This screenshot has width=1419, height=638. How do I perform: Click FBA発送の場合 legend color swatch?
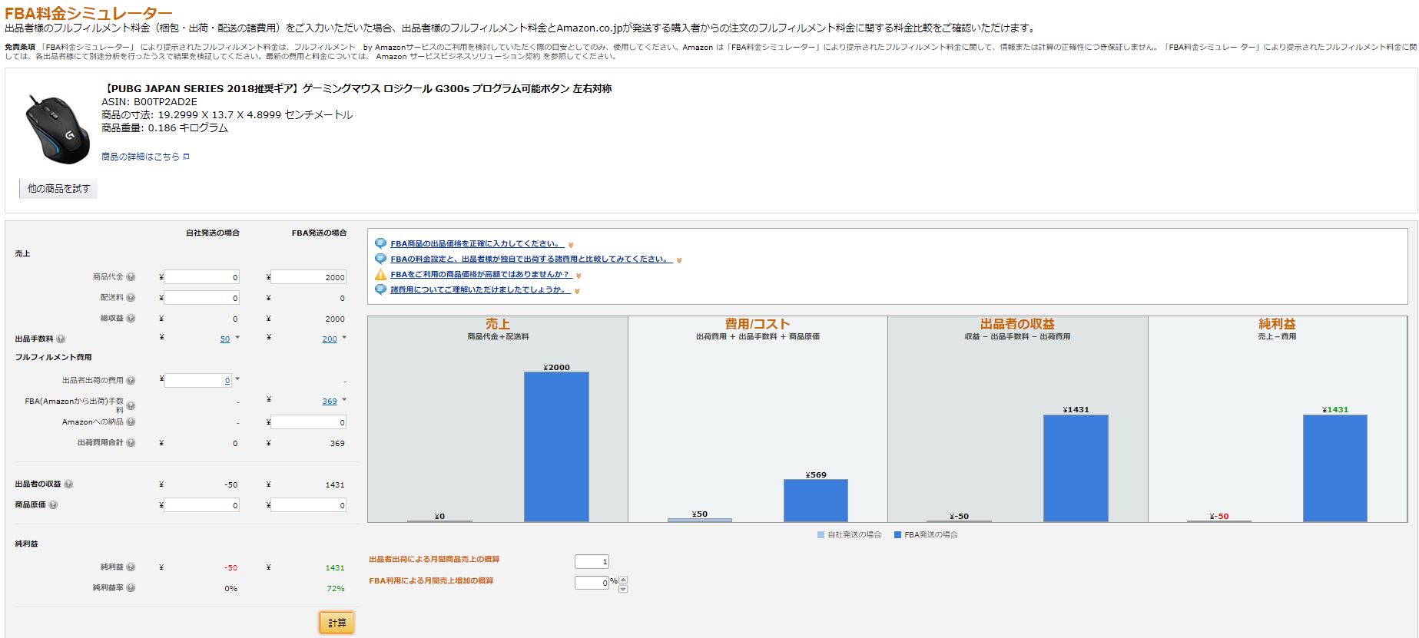point(897,534)
